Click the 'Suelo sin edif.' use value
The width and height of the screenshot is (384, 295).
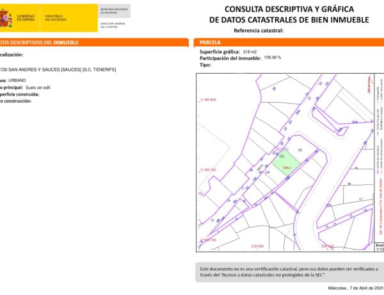[38, 88]
